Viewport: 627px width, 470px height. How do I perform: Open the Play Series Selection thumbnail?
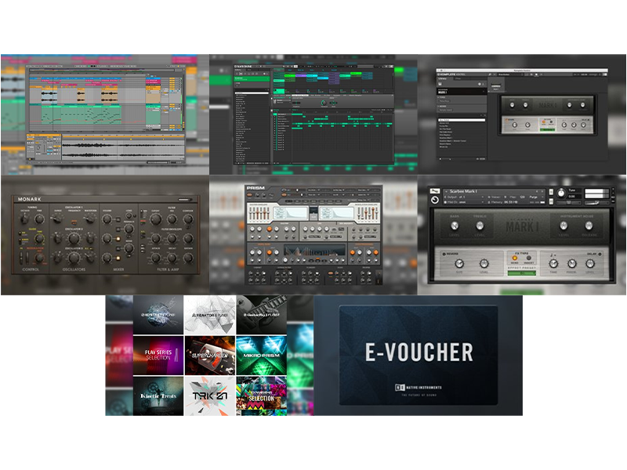(x=158, y=356)
